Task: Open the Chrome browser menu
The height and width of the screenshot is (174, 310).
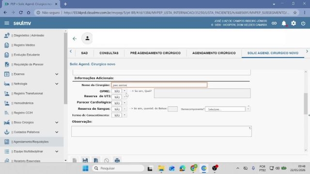Action: (305, 13)
